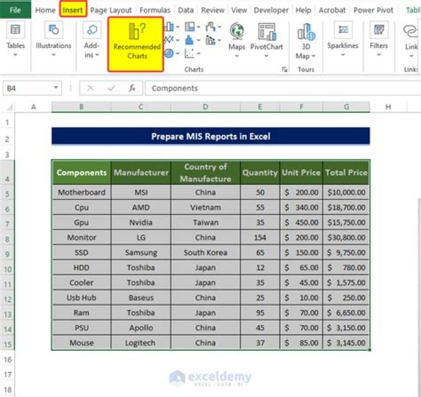
Task: Select the Nvidia cell
Action: [x=141, y=222]
